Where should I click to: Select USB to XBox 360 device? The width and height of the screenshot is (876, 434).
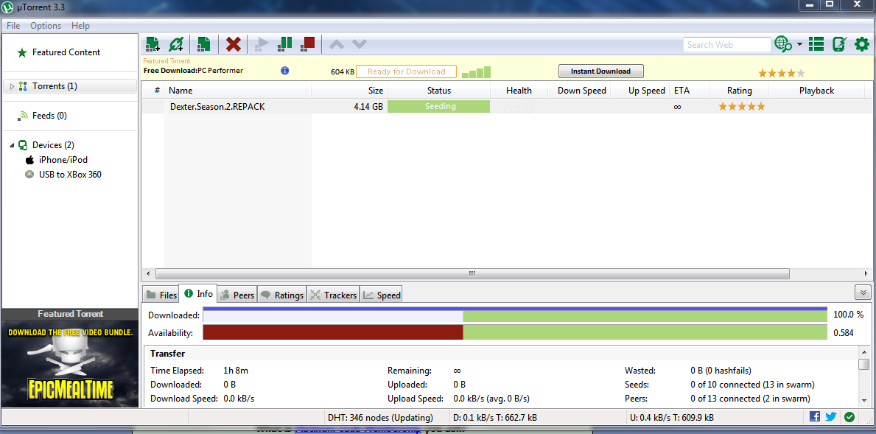[x=70, y=175]
